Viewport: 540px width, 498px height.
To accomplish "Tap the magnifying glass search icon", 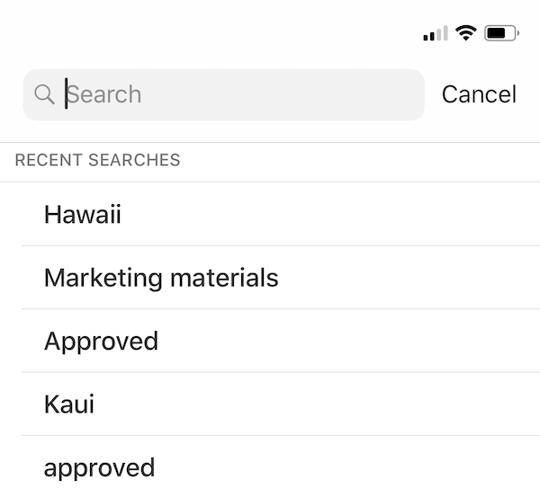I will coord(44,94).
